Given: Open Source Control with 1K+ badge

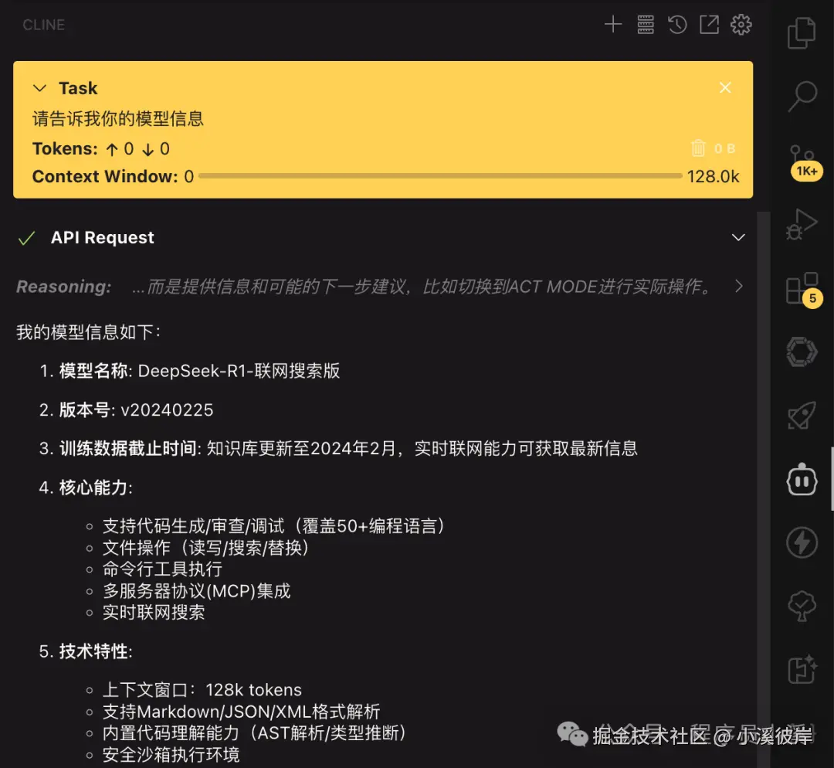Looking at the screenshot, I should [803, 161].
